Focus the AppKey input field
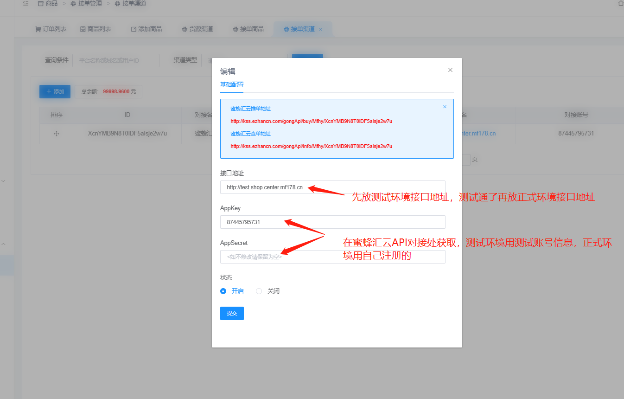Viewport: 624px width, 399px height. click(333, 222)
